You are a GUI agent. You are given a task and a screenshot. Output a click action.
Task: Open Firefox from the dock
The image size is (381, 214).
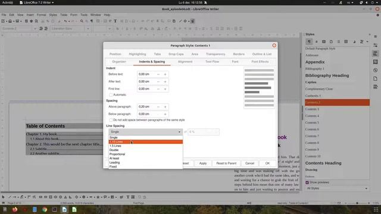pos(14,209)
